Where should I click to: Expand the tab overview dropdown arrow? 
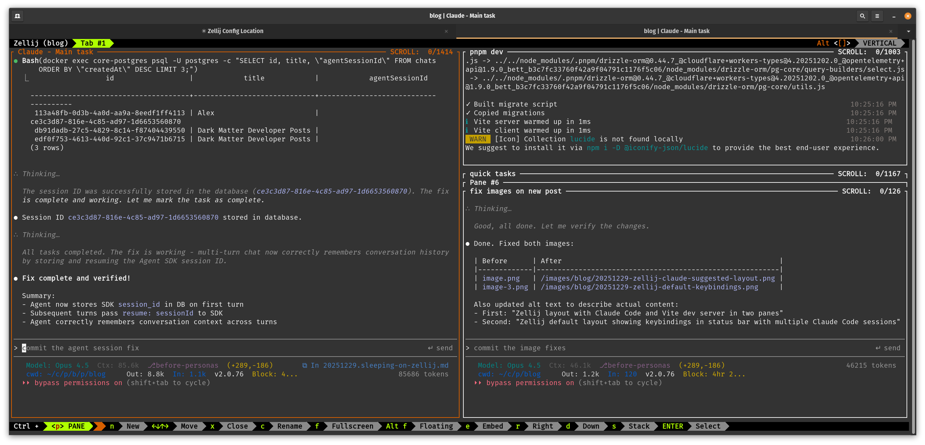click(x=909, y=31)
